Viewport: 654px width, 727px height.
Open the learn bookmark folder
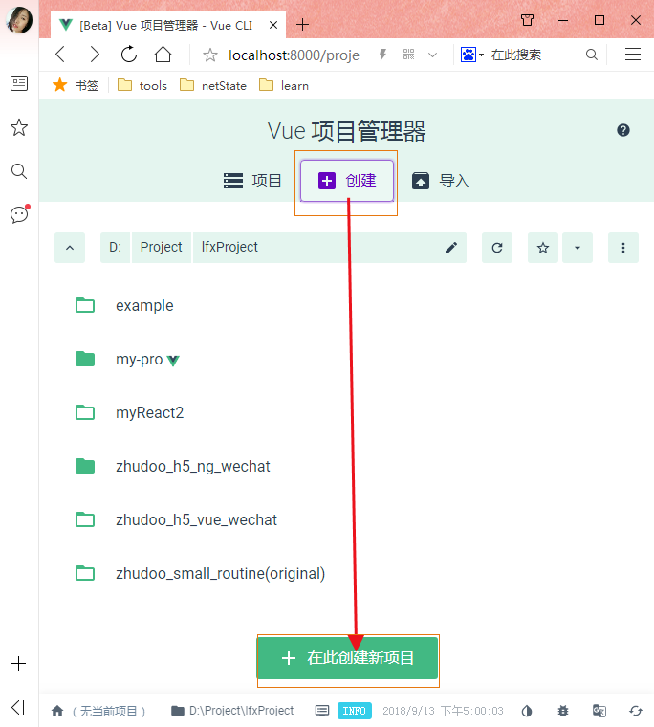tap(284, 85)
